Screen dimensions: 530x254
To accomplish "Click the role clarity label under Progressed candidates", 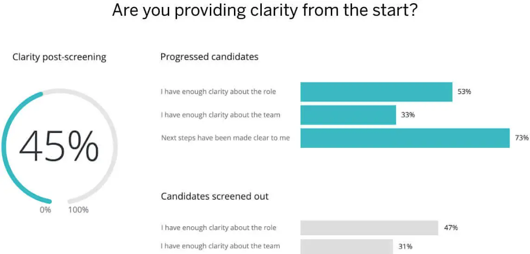I will click(218, 92).
